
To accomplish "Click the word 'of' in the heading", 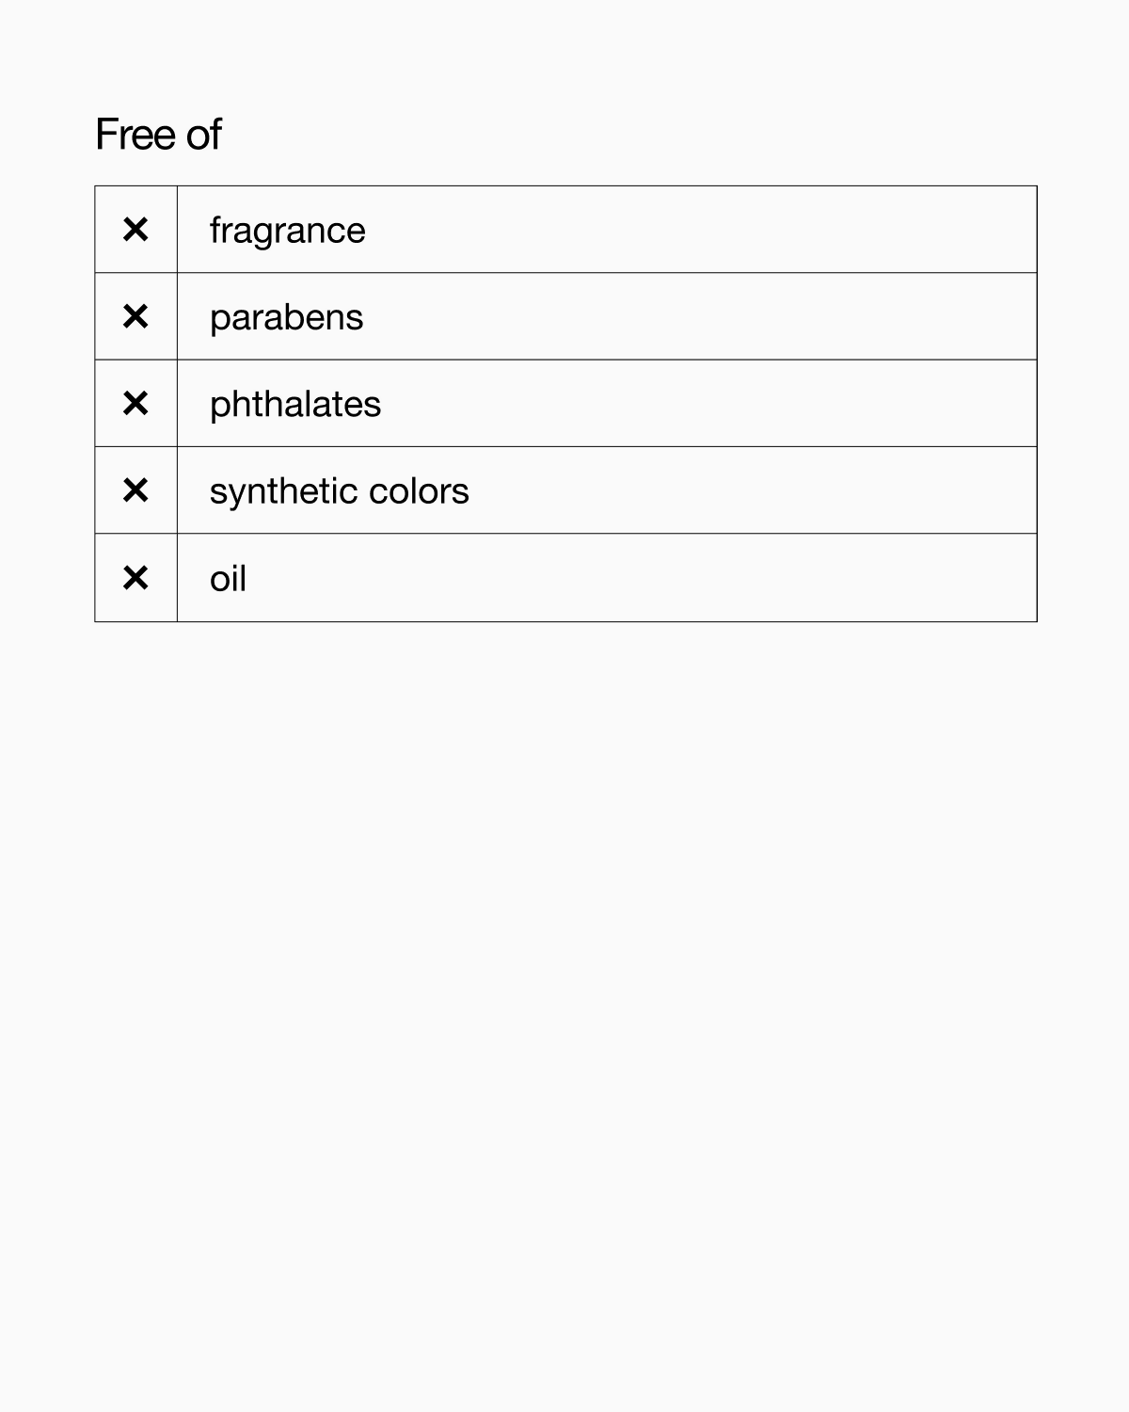I will [x=203, y=135].
